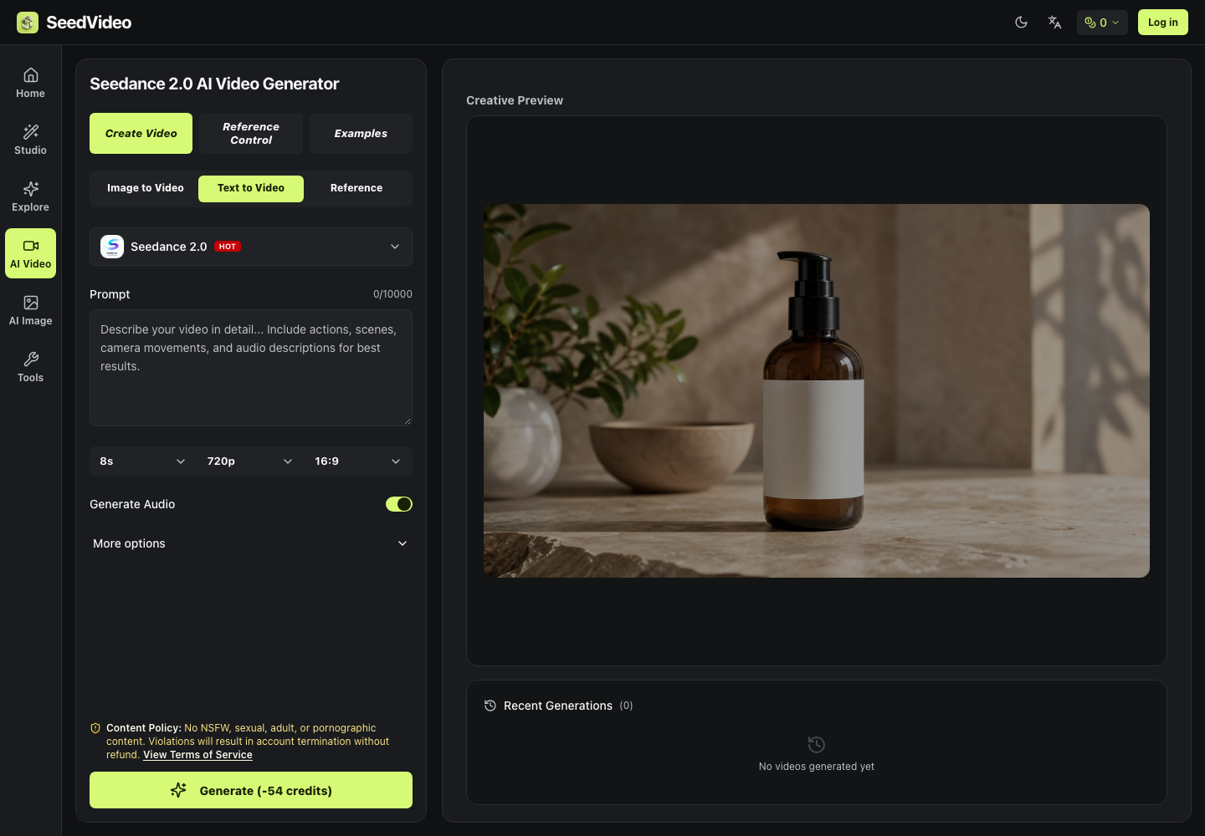Open Tools wrench icon in sidebar
The image size is (1205, 836).
[x=31, y=359]
